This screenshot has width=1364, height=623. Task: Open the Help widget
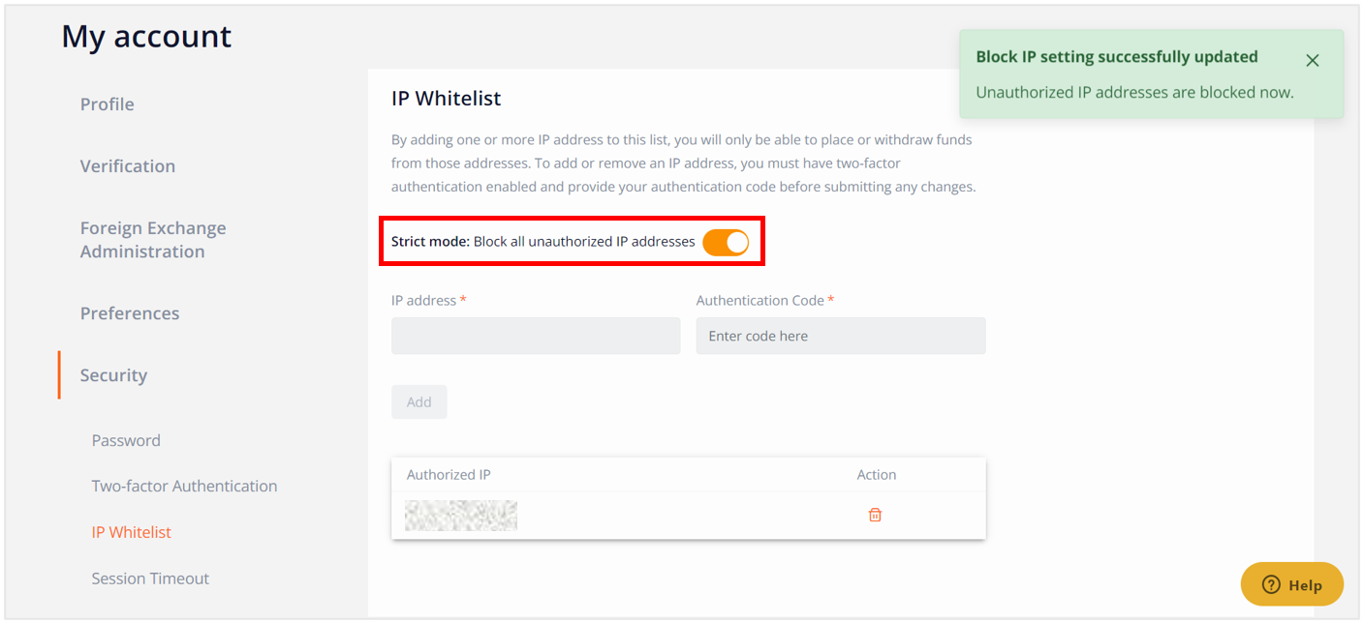[1292, 584]
